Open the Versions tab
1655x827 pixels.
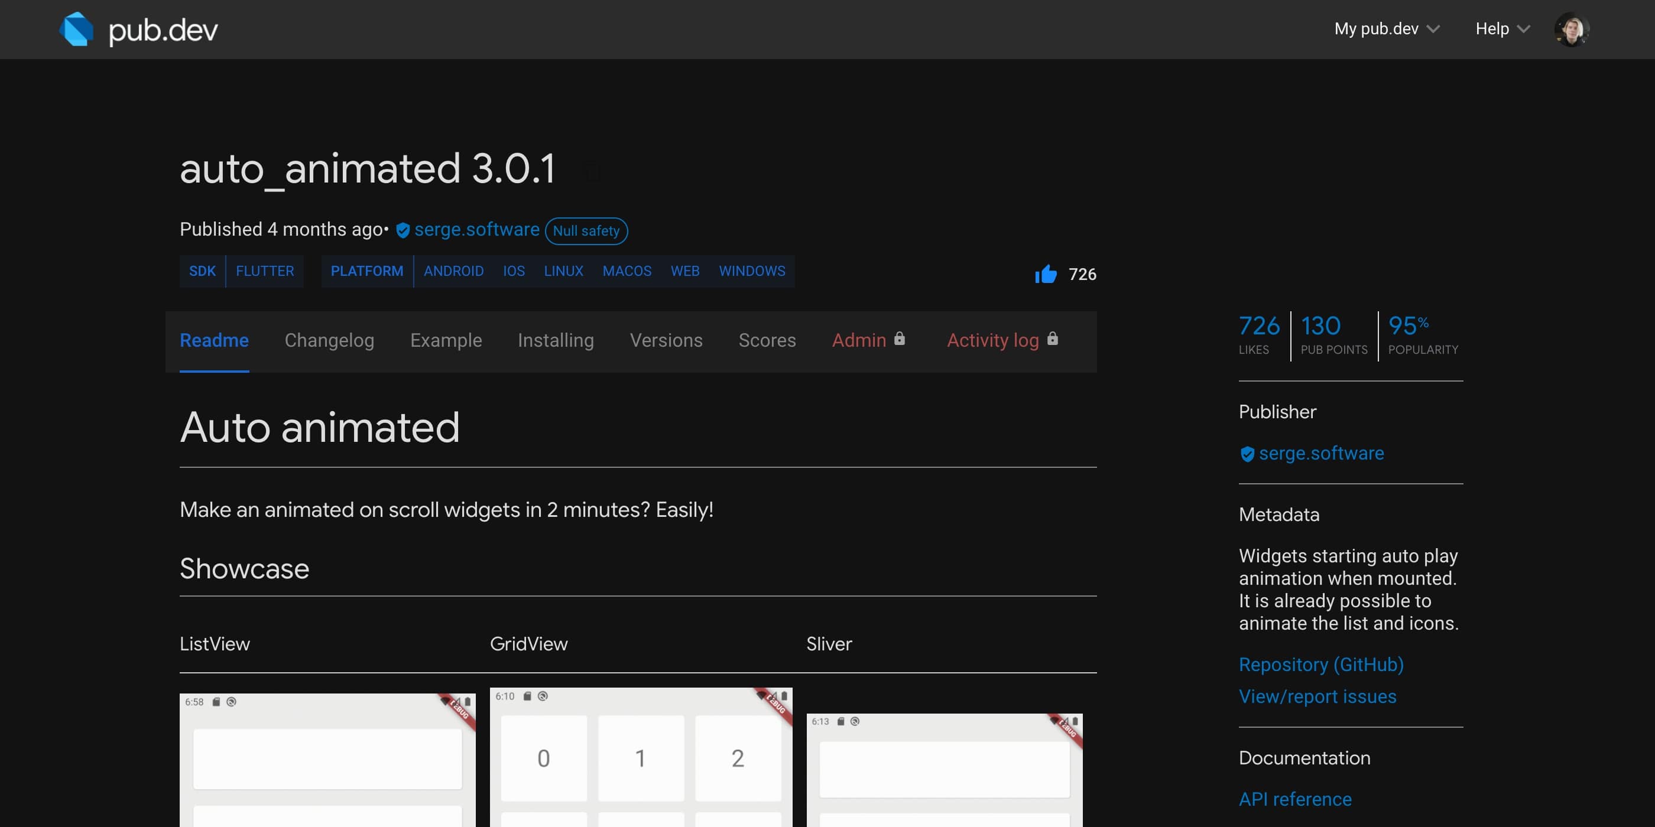click(666, 340)
